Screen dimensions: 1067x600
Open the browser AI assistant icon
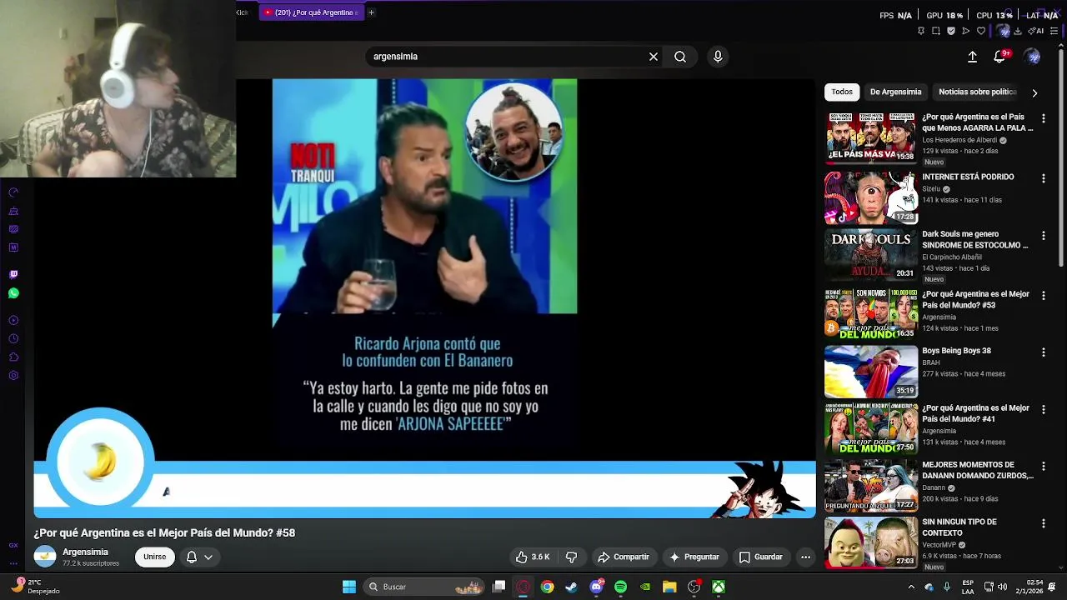click(x=1036, y=31)
